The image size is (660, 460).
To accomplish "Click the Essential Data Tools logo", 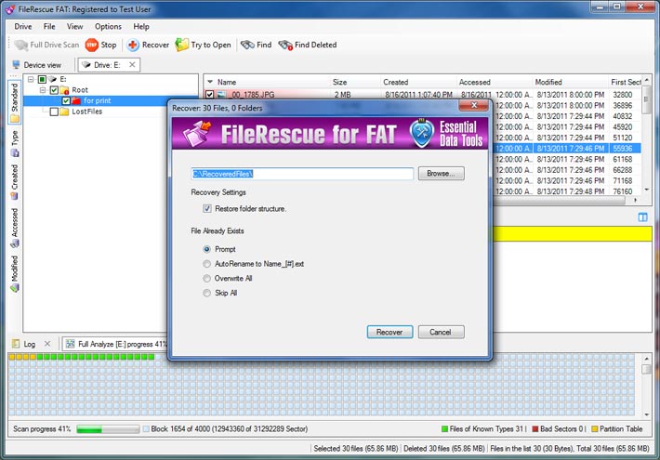I will pos(446,134).
